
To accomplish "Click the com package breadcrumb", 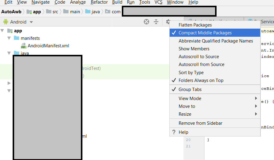I will coord(113,12).
